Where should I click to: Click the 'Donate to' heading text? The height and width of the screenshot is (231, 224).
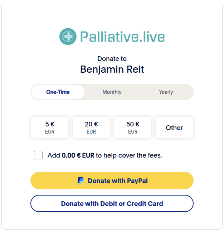point(112,59)
